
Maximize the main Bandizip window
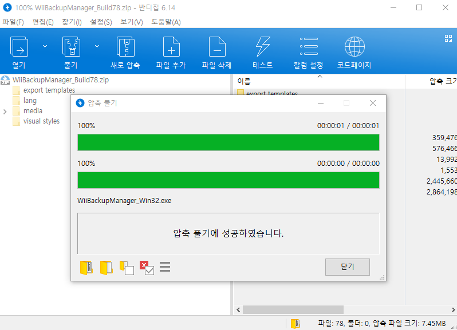tap(419, 7)
